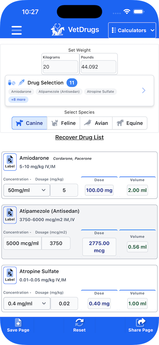The width and height of the screenshot is (159, 345).
Task: Tap the 11 drugs count badge
Action: pos(72,83)
